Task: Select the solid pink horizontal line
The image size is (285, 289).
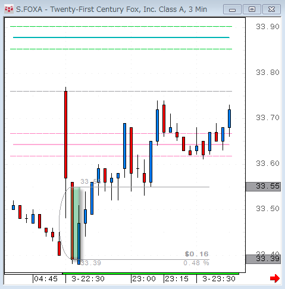Action: (x=121, y=144)
